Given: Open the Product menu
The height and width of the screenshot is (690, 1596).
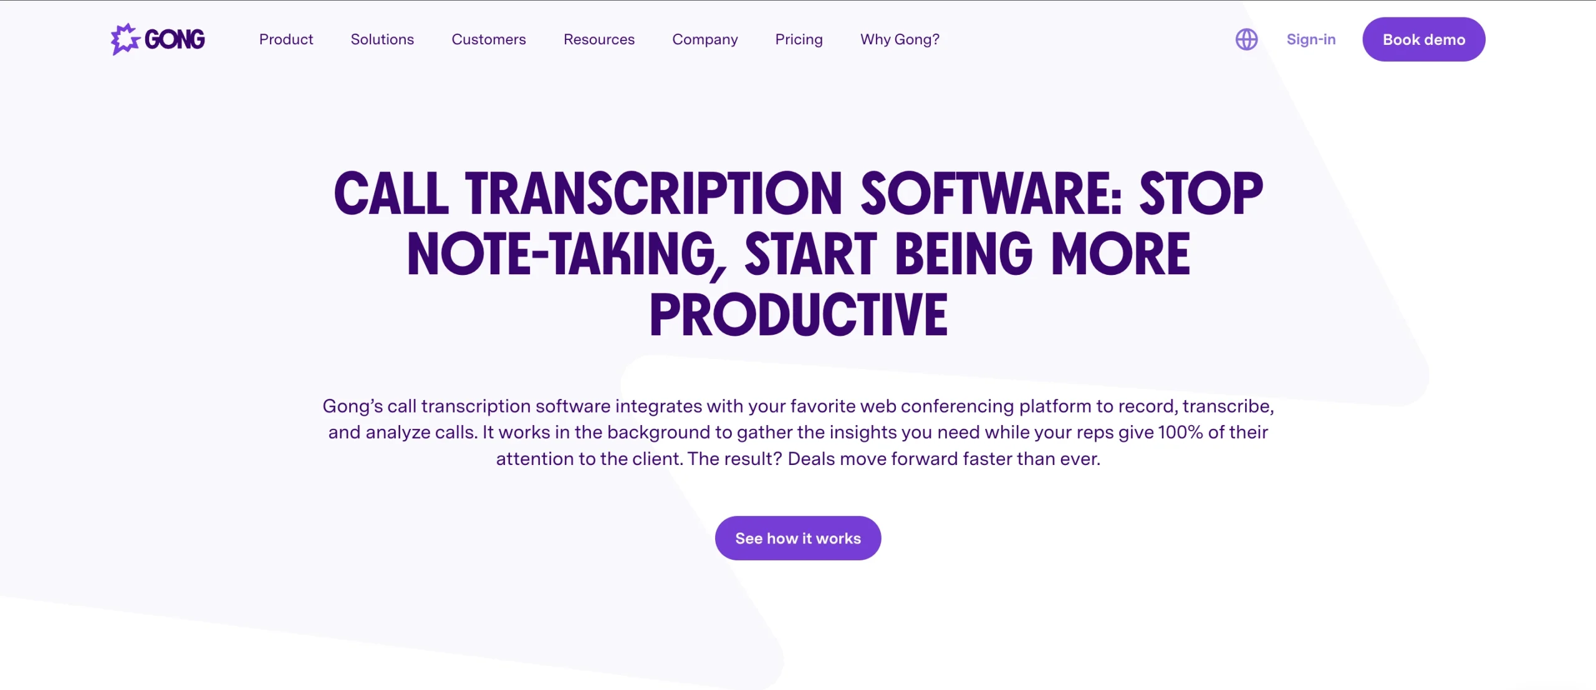Looking at the screenshot, I should (286, 39).
